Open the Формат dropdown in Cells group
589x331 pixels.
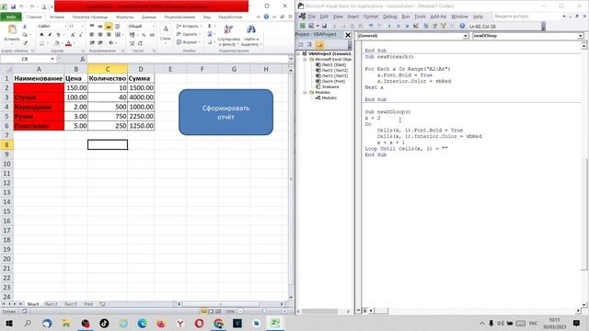point(188,42)
